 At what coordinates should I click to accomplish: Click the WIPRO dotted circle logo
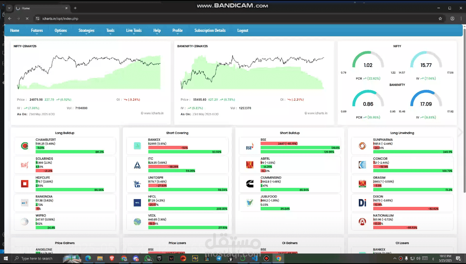[x=24, y=222]
